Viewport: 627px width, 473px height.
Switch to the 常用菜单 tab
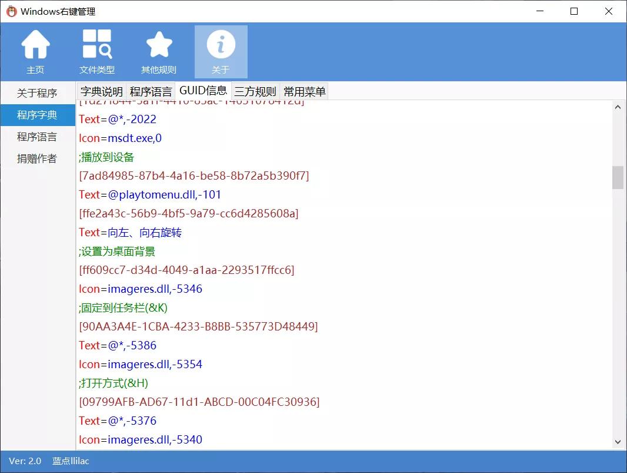(304, 92)
